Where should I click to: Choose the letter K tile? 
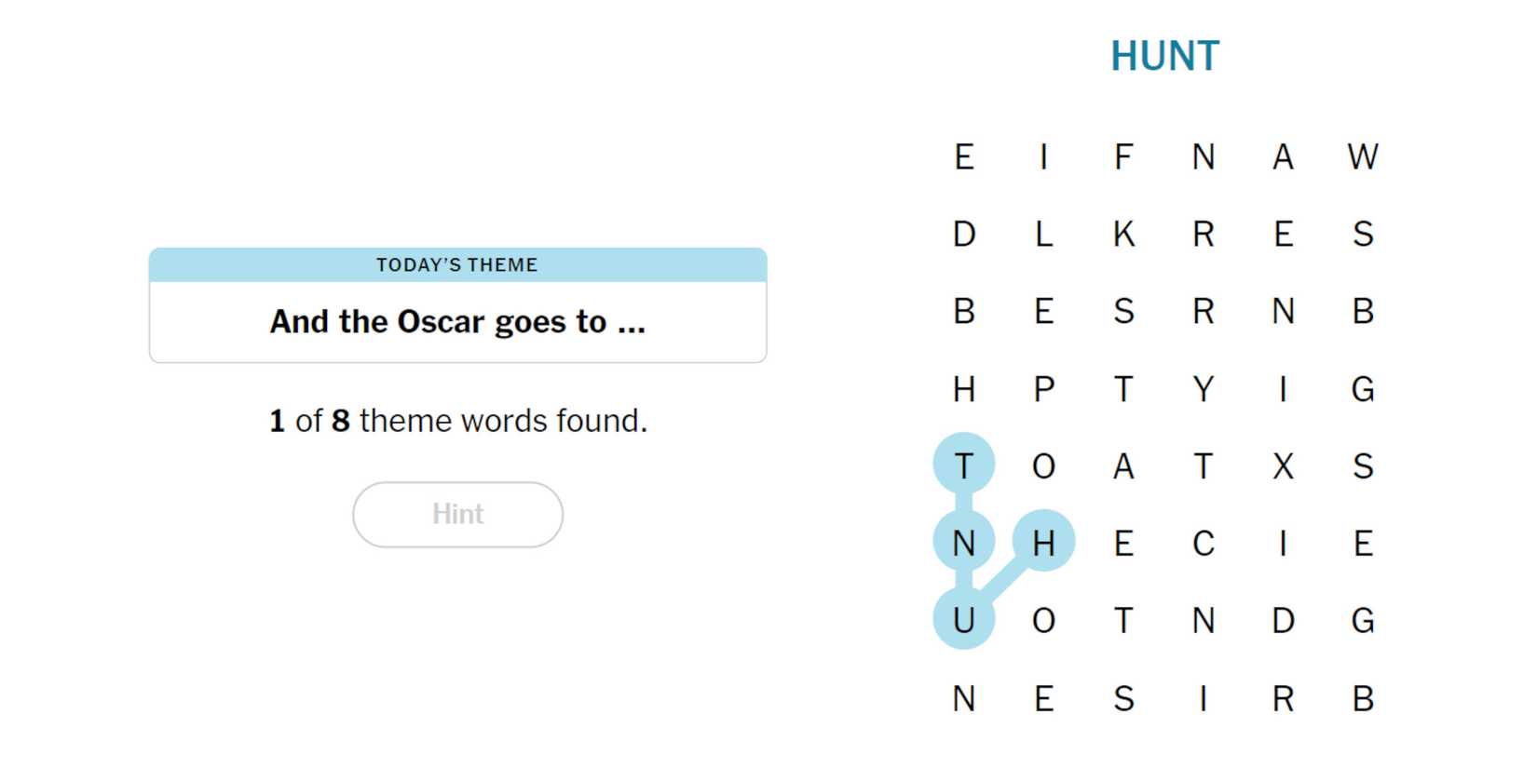1123,234
